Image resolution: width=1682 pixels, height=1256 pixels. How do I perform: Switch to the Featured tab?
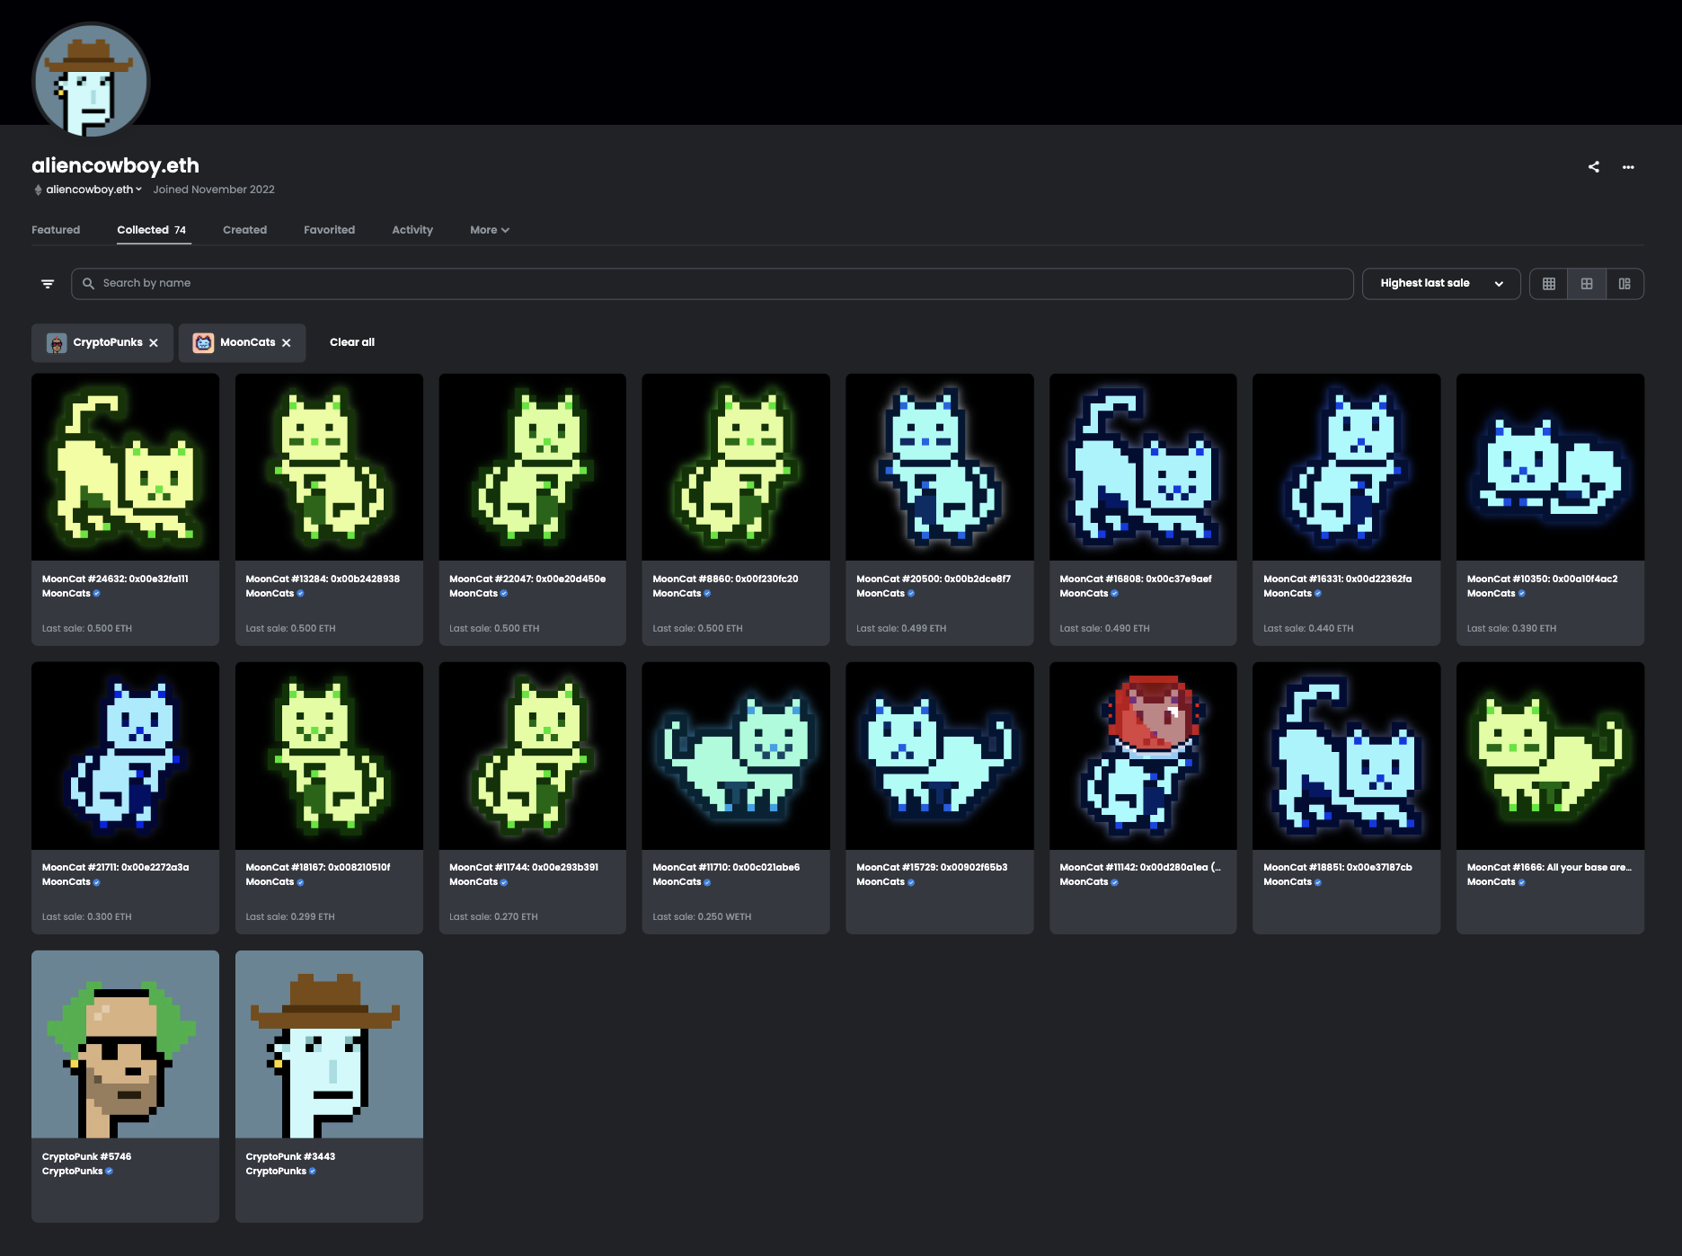point(56,230)
